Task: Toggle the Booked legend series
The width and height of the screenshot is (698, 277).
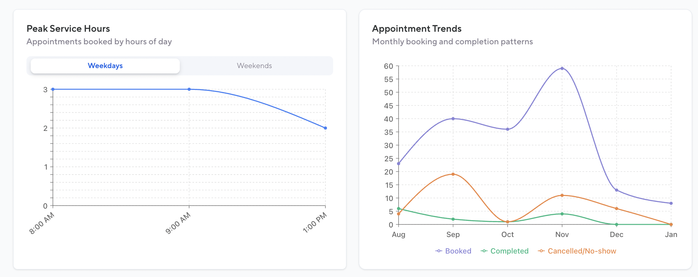Action: point(458,251)
